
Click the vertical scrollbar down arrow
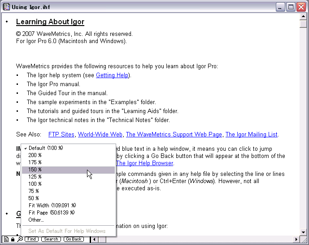pyautogui.click(x=303, y=232)
